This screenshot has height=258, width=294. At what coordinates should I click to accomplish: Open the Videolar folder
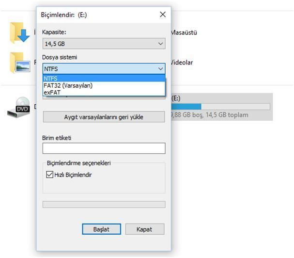pyautogui.click(x=182, y=63)
